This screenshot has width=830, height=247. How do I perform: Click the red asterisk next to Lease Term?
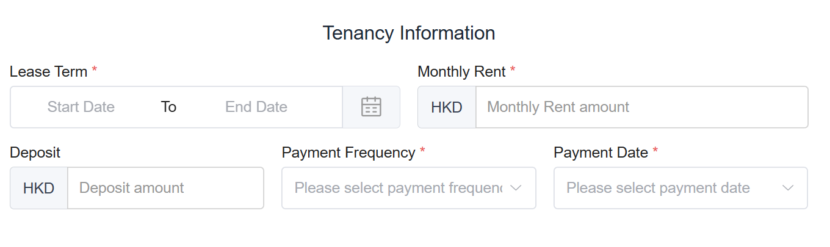coord(95,71)
